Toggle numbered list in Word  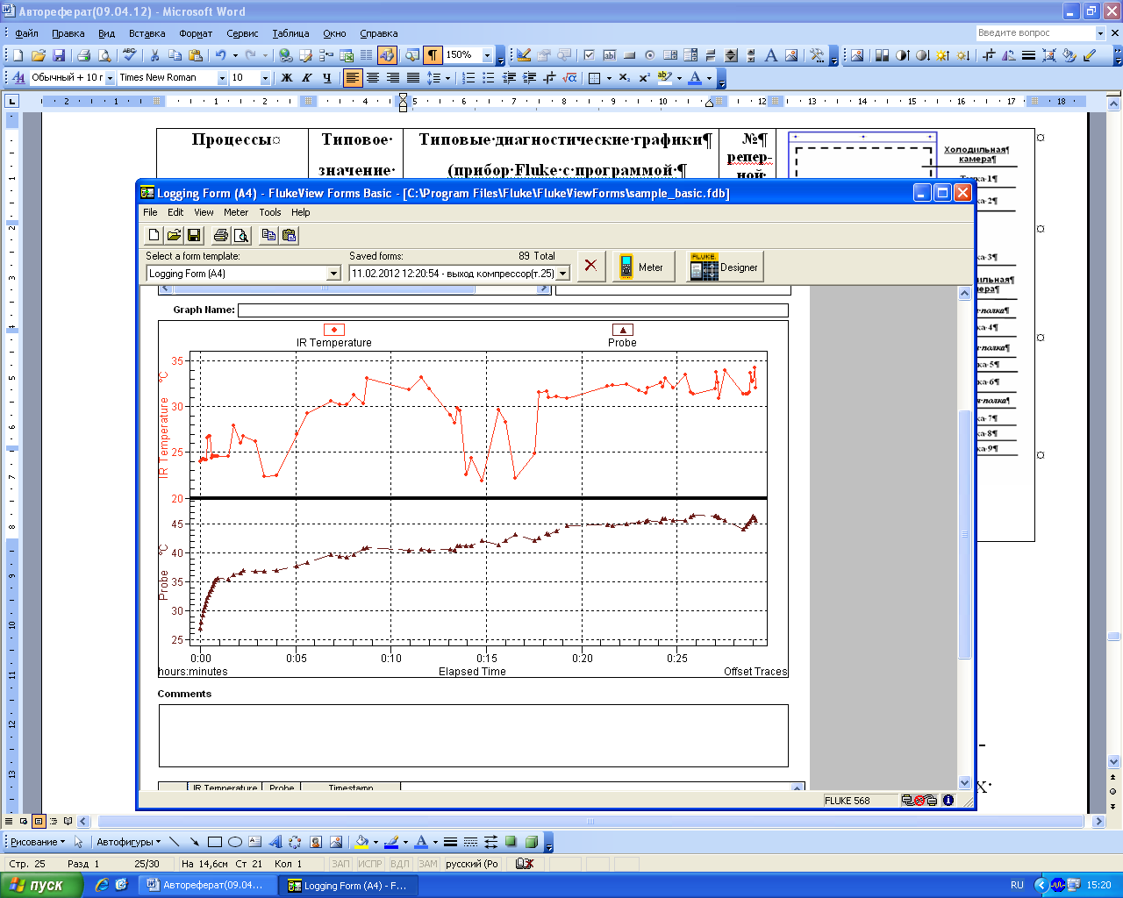pos(469,78)
